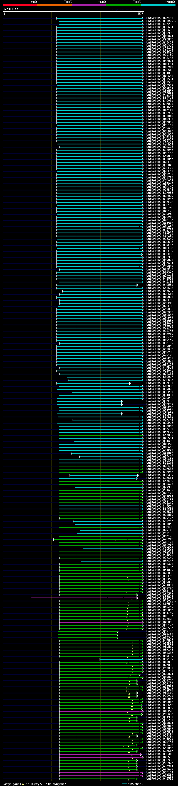Open hit UniRef100_Q43824
The width and height of the screenshot is (178, 786).
click(x=160, y=36)
